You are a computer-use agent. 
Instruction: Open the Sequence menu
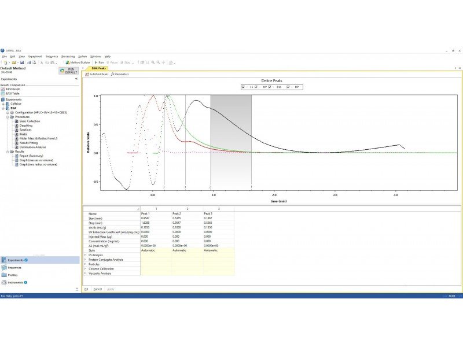tap(52, 56)
